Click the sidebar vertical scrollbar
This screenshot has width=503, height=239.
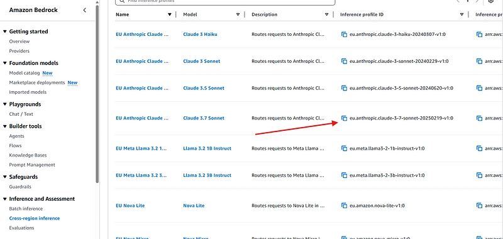pos(97,93)
